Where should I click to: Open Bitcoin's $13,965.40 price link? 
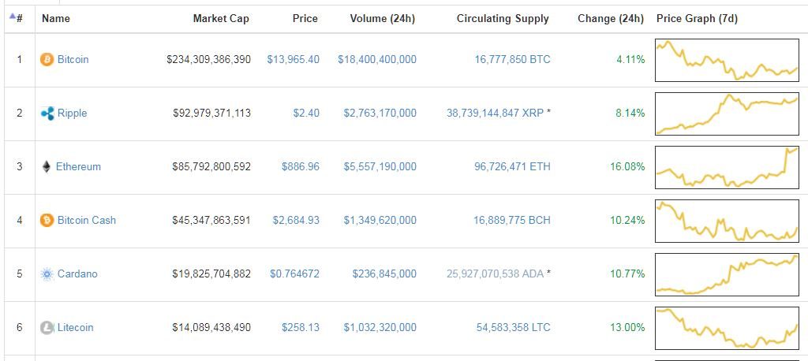(294, 60)
